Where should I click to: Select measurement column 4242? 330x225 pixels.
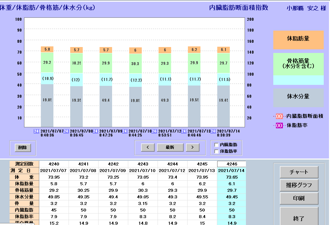click(x=113, y=164)
